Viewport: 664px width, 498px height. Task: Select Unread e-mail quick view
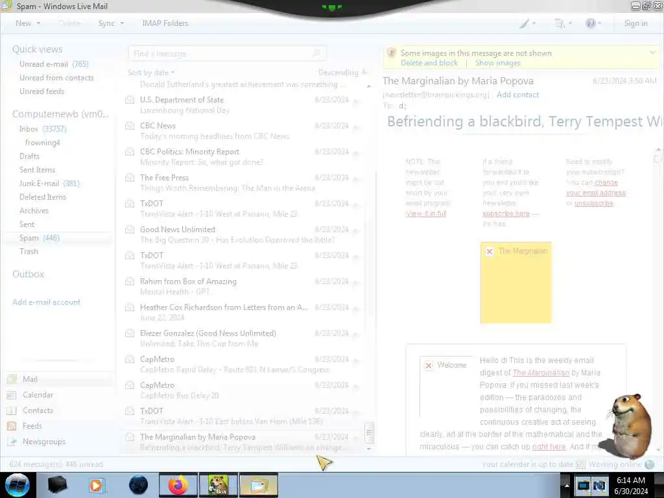(54, 64)
